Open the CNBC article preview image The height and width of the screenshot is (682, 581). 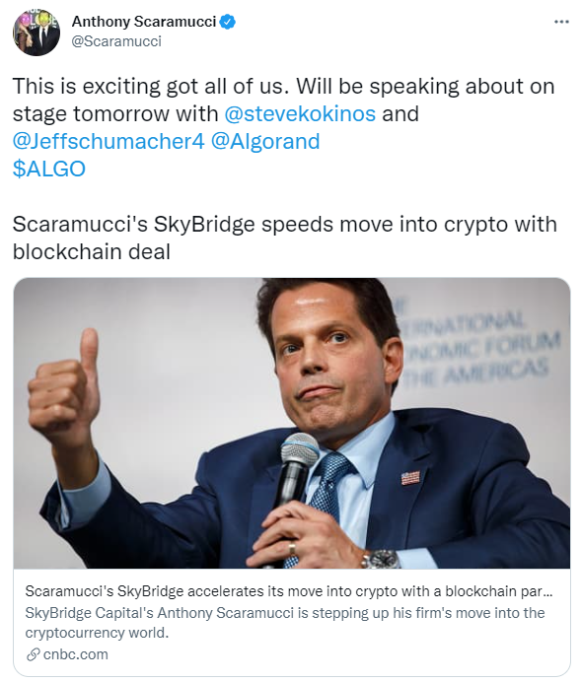click(292, 423)
